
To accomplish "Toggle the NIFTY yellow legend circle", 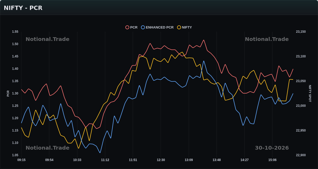I will pos(179,27).
